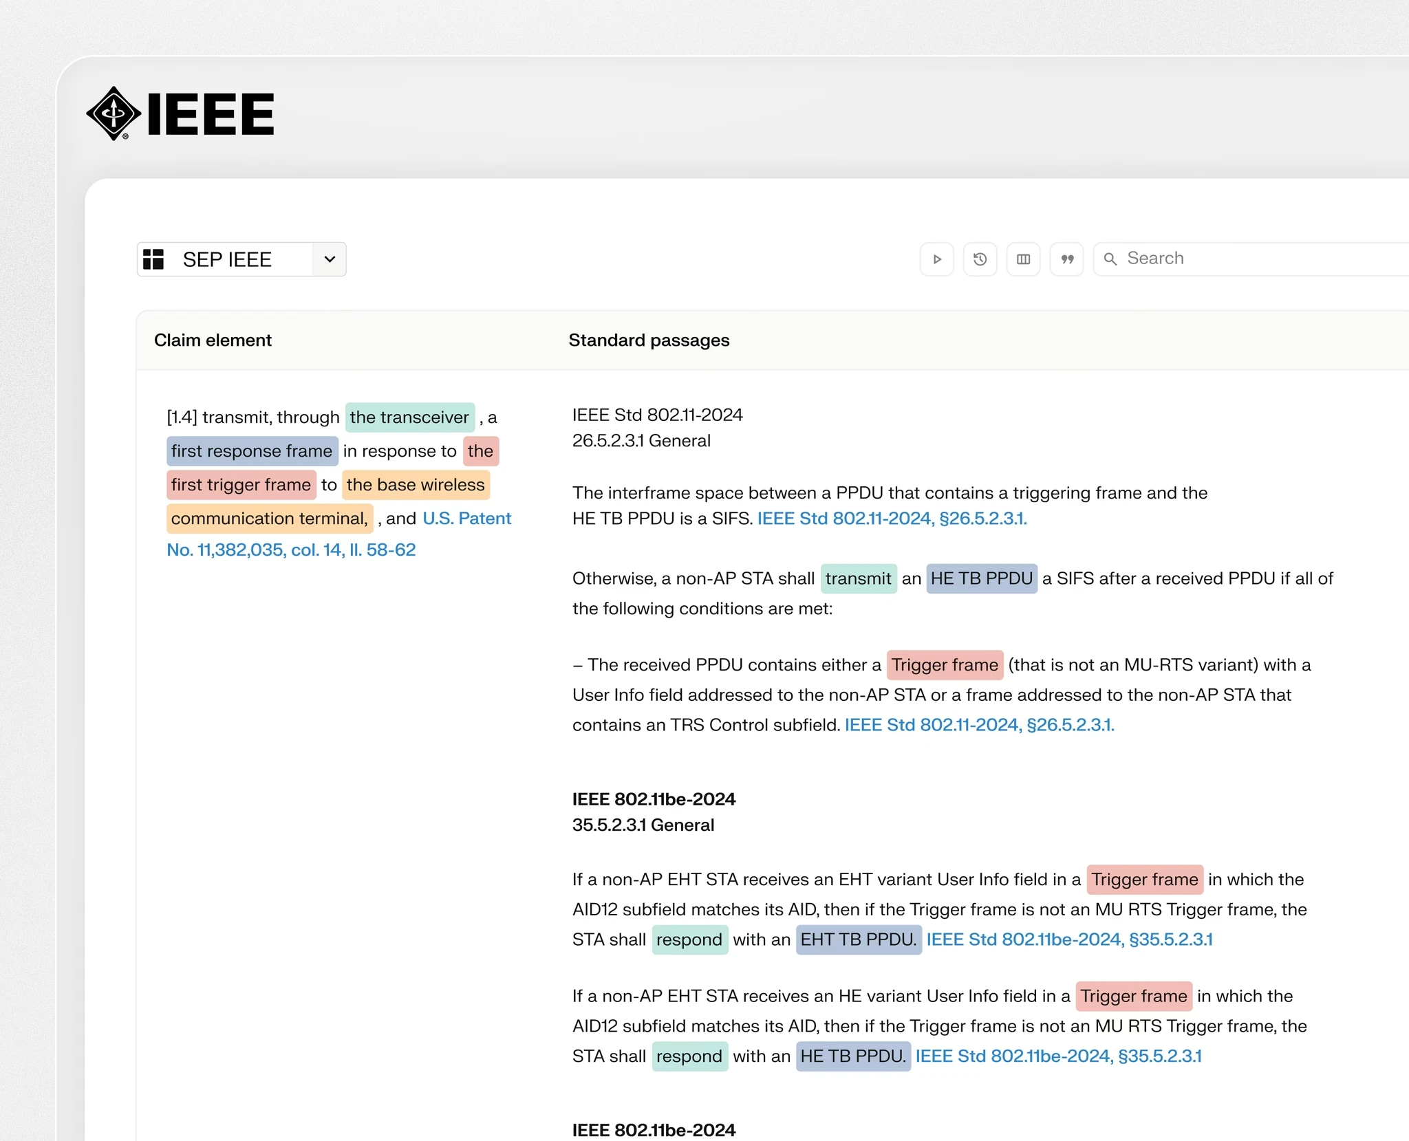
Task: Click the magnifier icon in Search box
Action: pos(1110,259)
